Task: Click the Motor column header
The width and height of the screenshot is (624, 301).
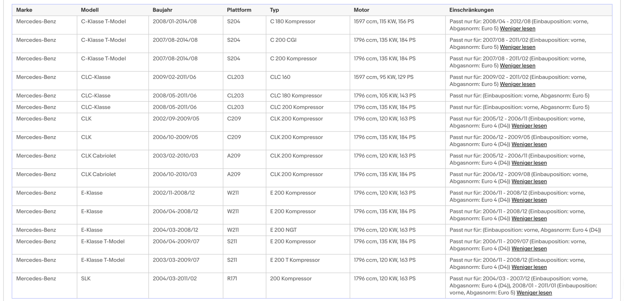Action: pos(361,10)
